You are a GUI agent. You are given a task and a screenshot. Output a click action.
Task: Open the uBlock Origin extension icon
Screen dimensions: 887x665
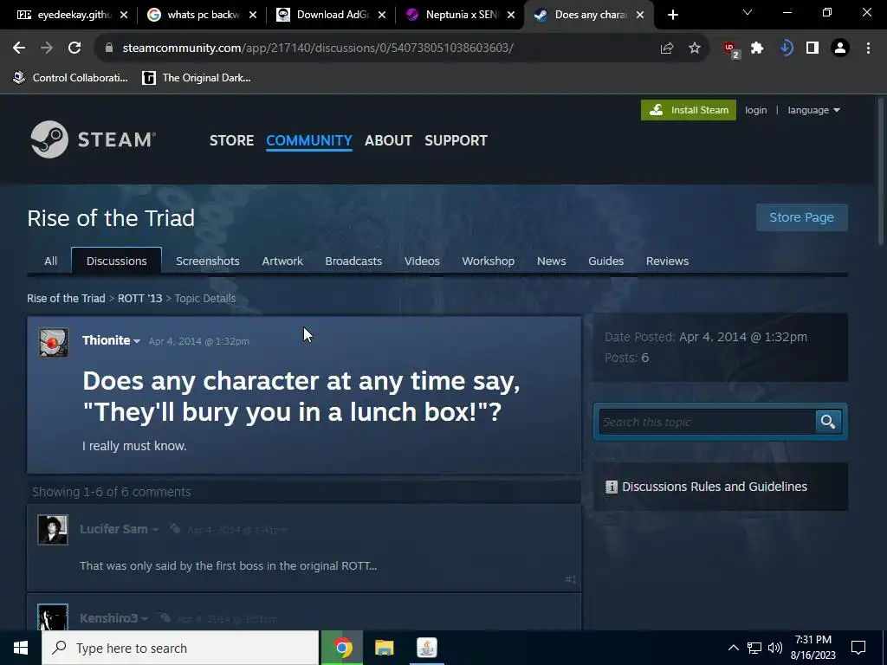click(x=731, y=49)
